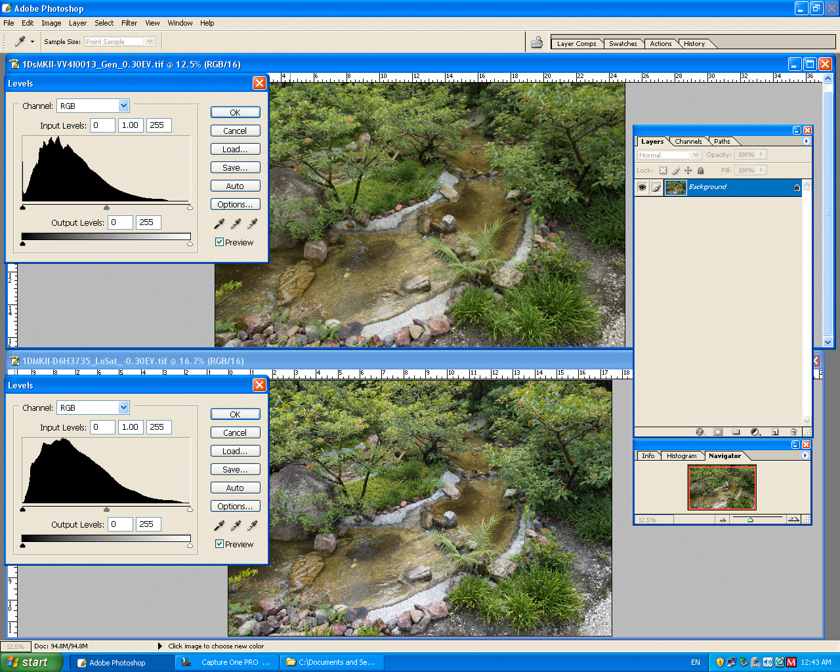Click black output slider in upper Levels dialog
This screenshot has height=672, width=840.
click(23, 243)
